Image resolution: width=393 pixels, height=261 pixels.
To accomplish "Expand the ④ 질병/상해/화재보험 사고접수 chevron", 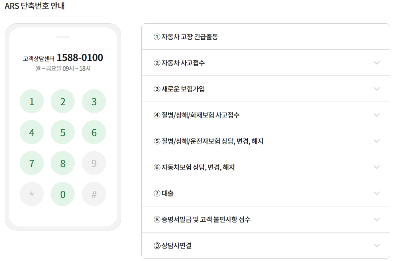I will 376,115.
